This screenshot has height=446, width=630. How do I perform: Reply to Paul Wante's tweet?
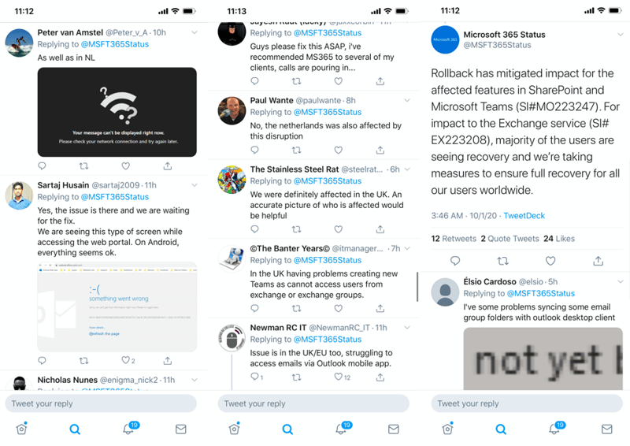coord(254,150)
